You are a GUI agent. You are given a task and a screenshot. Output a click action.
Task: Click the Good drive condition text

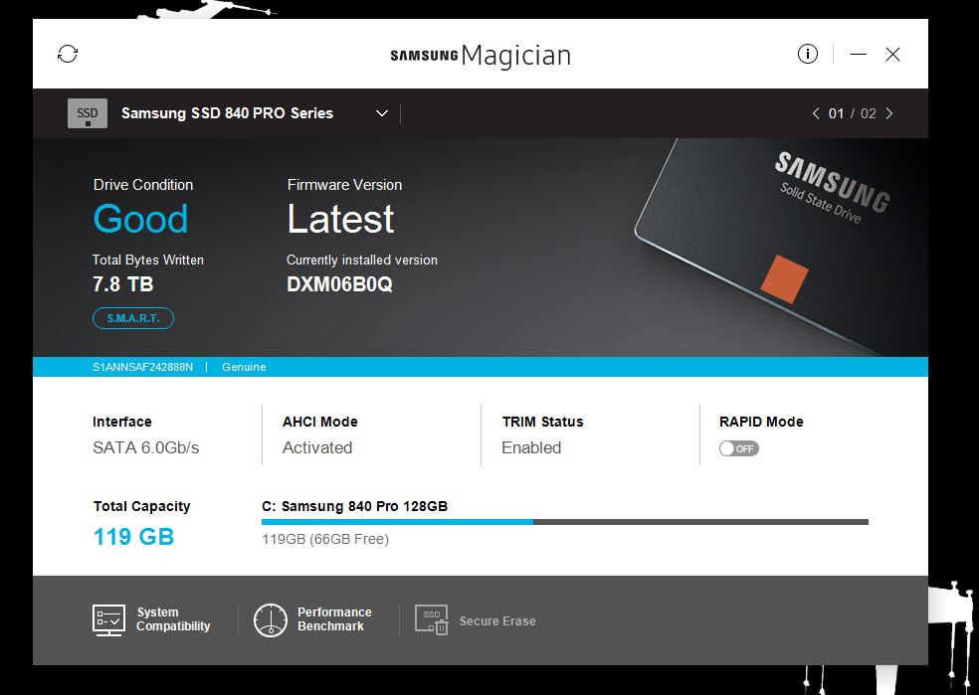pyautogui.click(x=140, y=219)
